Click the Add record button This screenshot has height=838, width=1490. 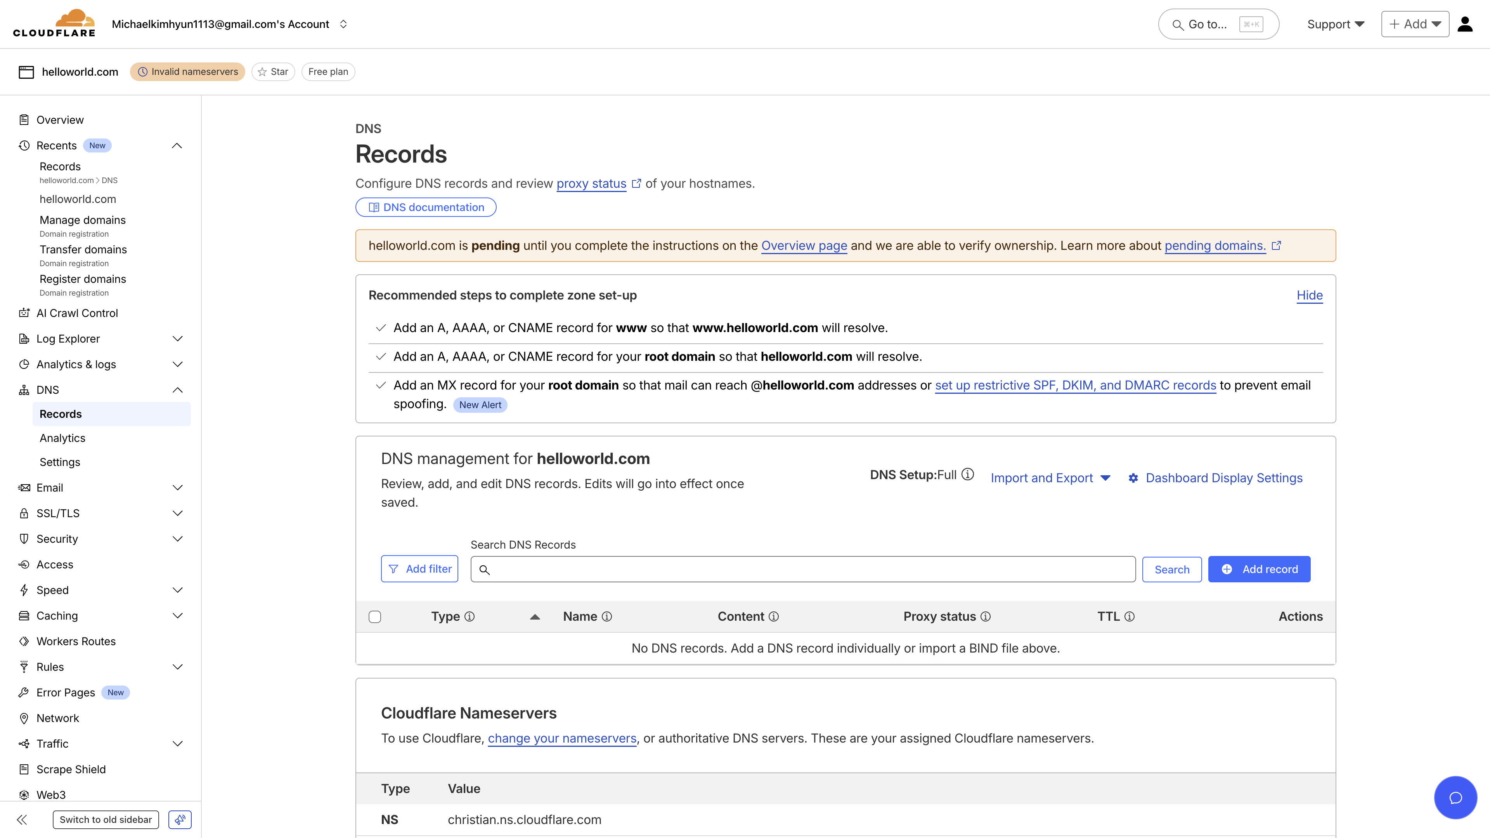tap(1259, 568)
